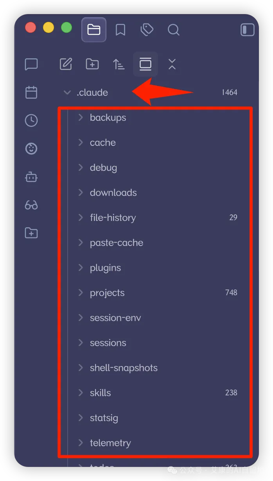The image size is (273, 481).
Task: Click the new folder icon
Action: [92, 64]
